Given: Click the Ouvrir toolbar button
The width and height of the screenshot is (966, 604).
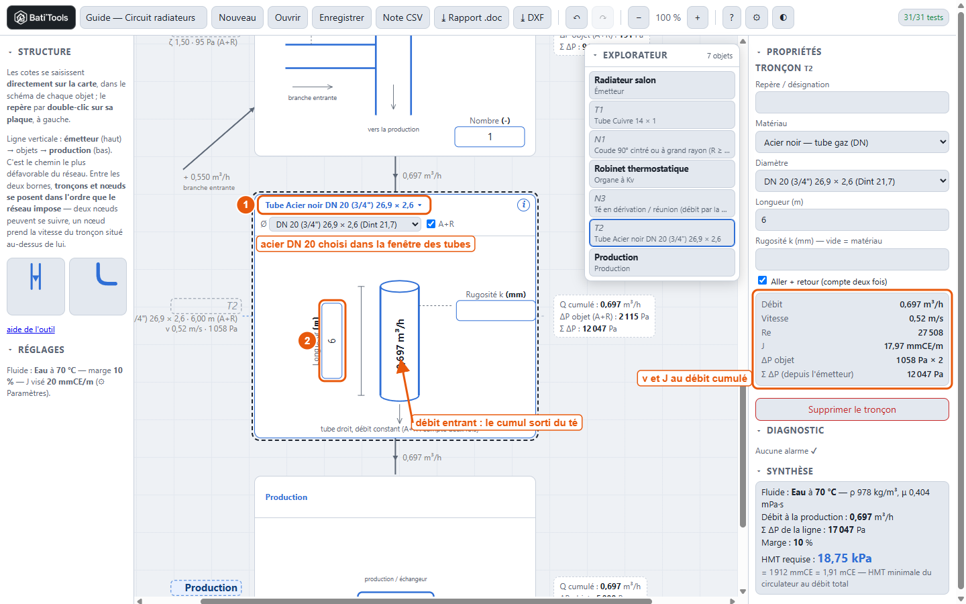Looking at the screenshot, I should [x=288, y=17].
